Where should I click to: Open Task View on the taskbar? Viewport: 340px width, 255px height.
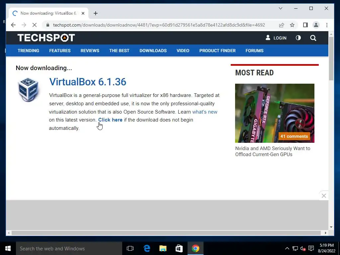(130, 248)
